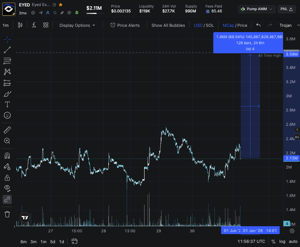Toggle the favorite star for EYED
The image size is (300, 247).
coord(61,5)
